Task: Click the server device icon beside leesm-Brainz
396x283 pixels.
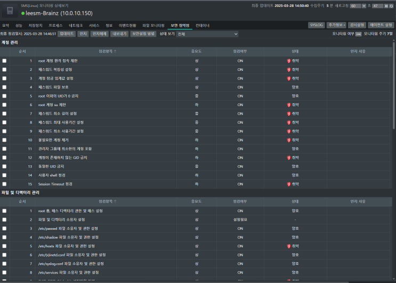Action: 10,11
